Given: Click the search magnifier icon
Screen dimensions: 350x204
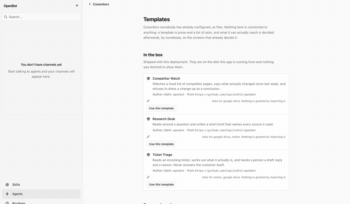Looking at the screenshot, I should [6, 17].
